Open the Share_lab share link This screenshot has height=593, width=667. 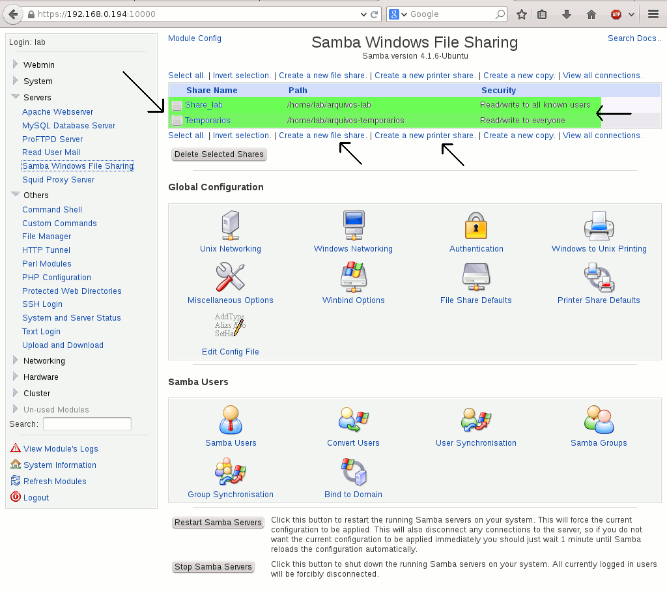click(x=203, y=105)
